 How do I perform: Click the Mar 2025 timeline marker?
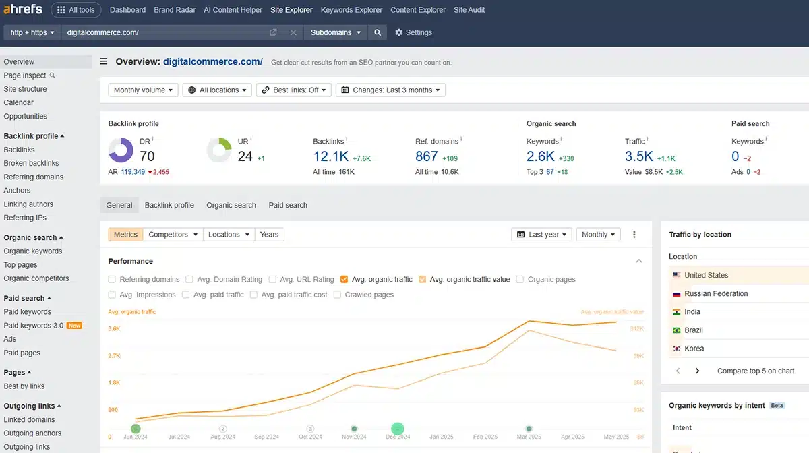(x=529, y=428)
